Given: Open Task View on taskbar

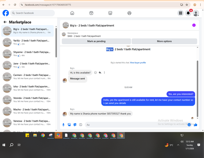Looking at the screenshot, I should [x=19, y=145].
